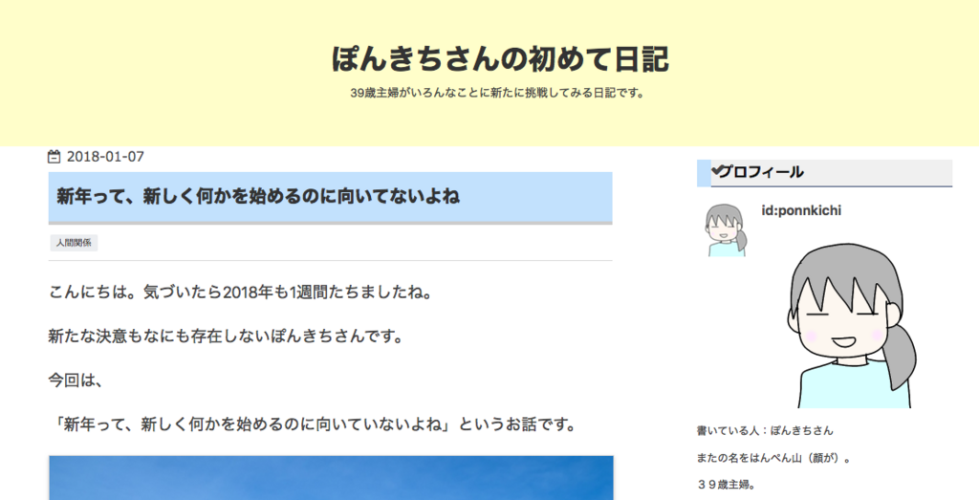
Task: Click the quoted line ending というお話です。
Action: 313,424
